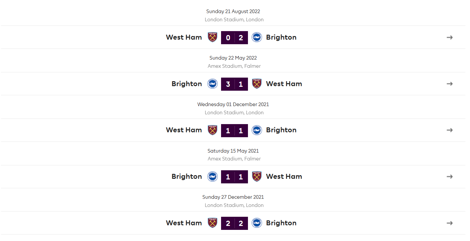Image resolution: width=470 pixels, height=241 pixels.
Task: Click West Ham name in 22 May 2022 match
Action: [284, 84]
